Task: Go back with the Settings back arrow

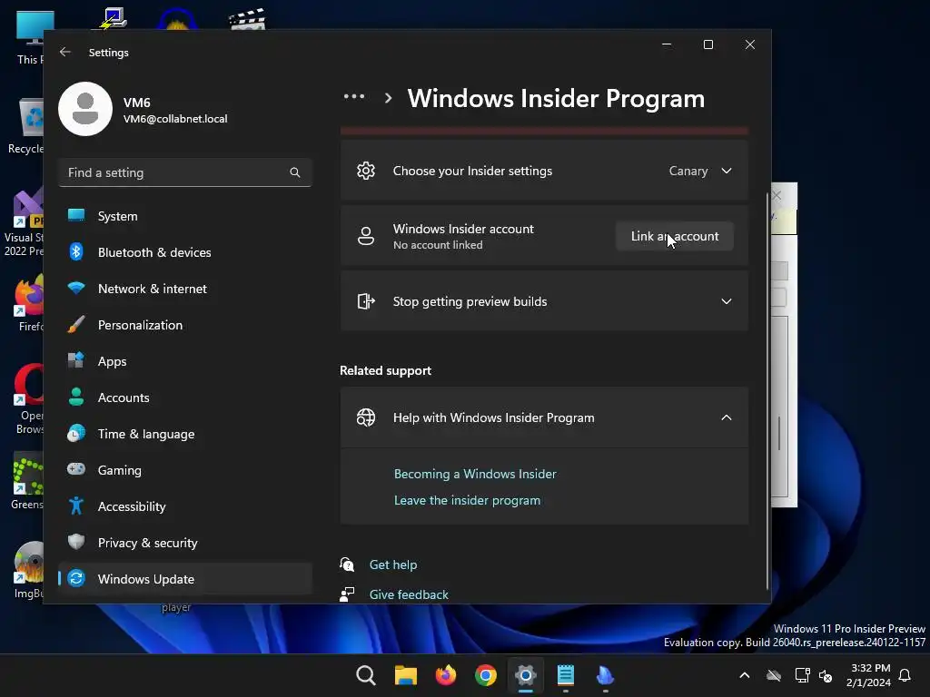Action: [x=65, y=52]
